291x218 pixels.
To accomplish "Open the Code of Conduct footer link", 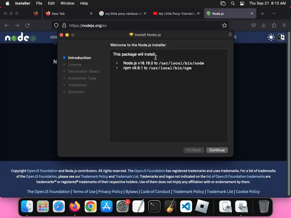I will tap(155, 192).
